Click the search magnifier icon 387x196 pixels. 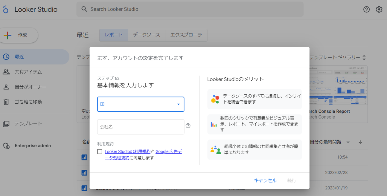coord(84,9)
